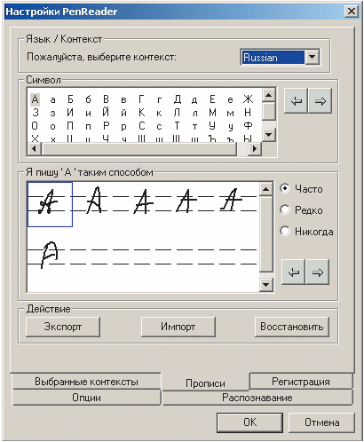This screenshot has width=364, height=442.
Task: Select uppercase 'Й' in symbol grid
Action: pos(106,112)
